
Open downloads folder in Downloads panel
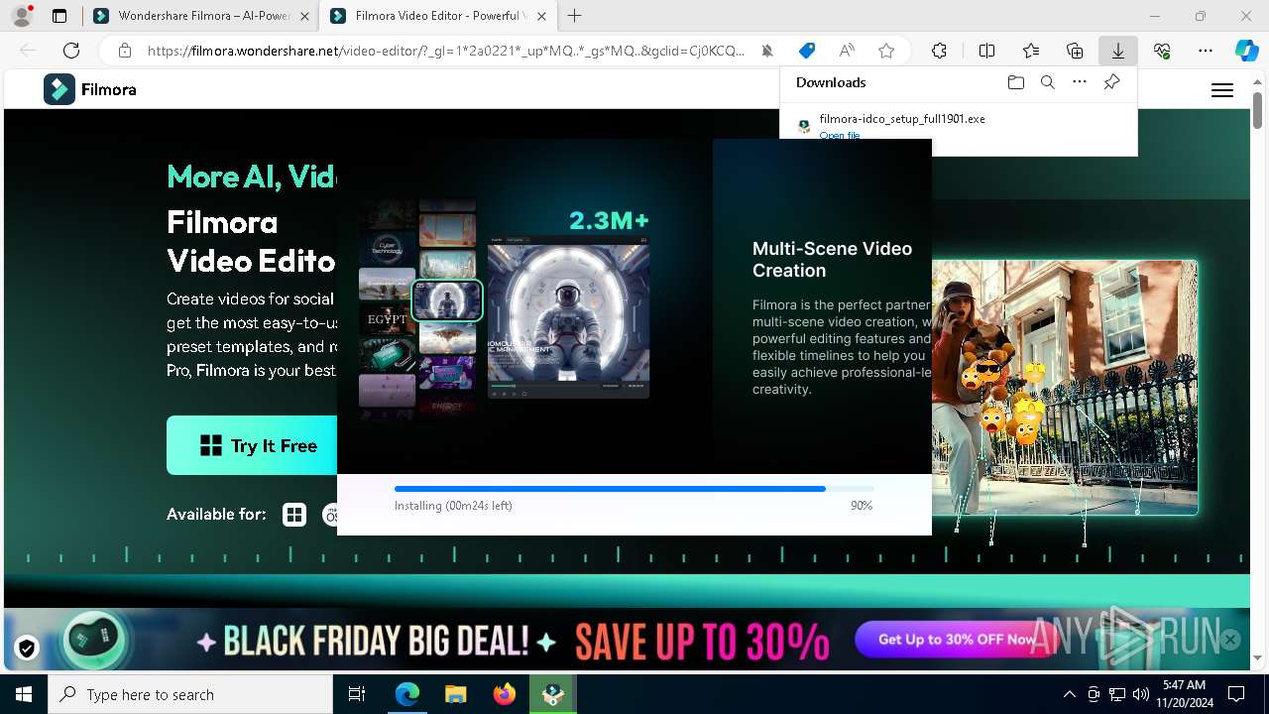(x=1015, y=82)
